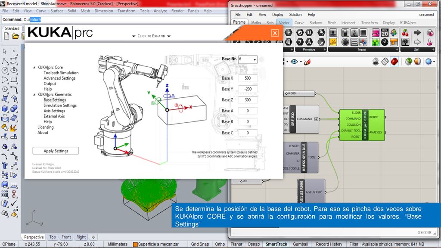The image size is (441, 248).
Task: Toggle Grasshopper wireframe preview mode
Action: click(x=385, y=62)
